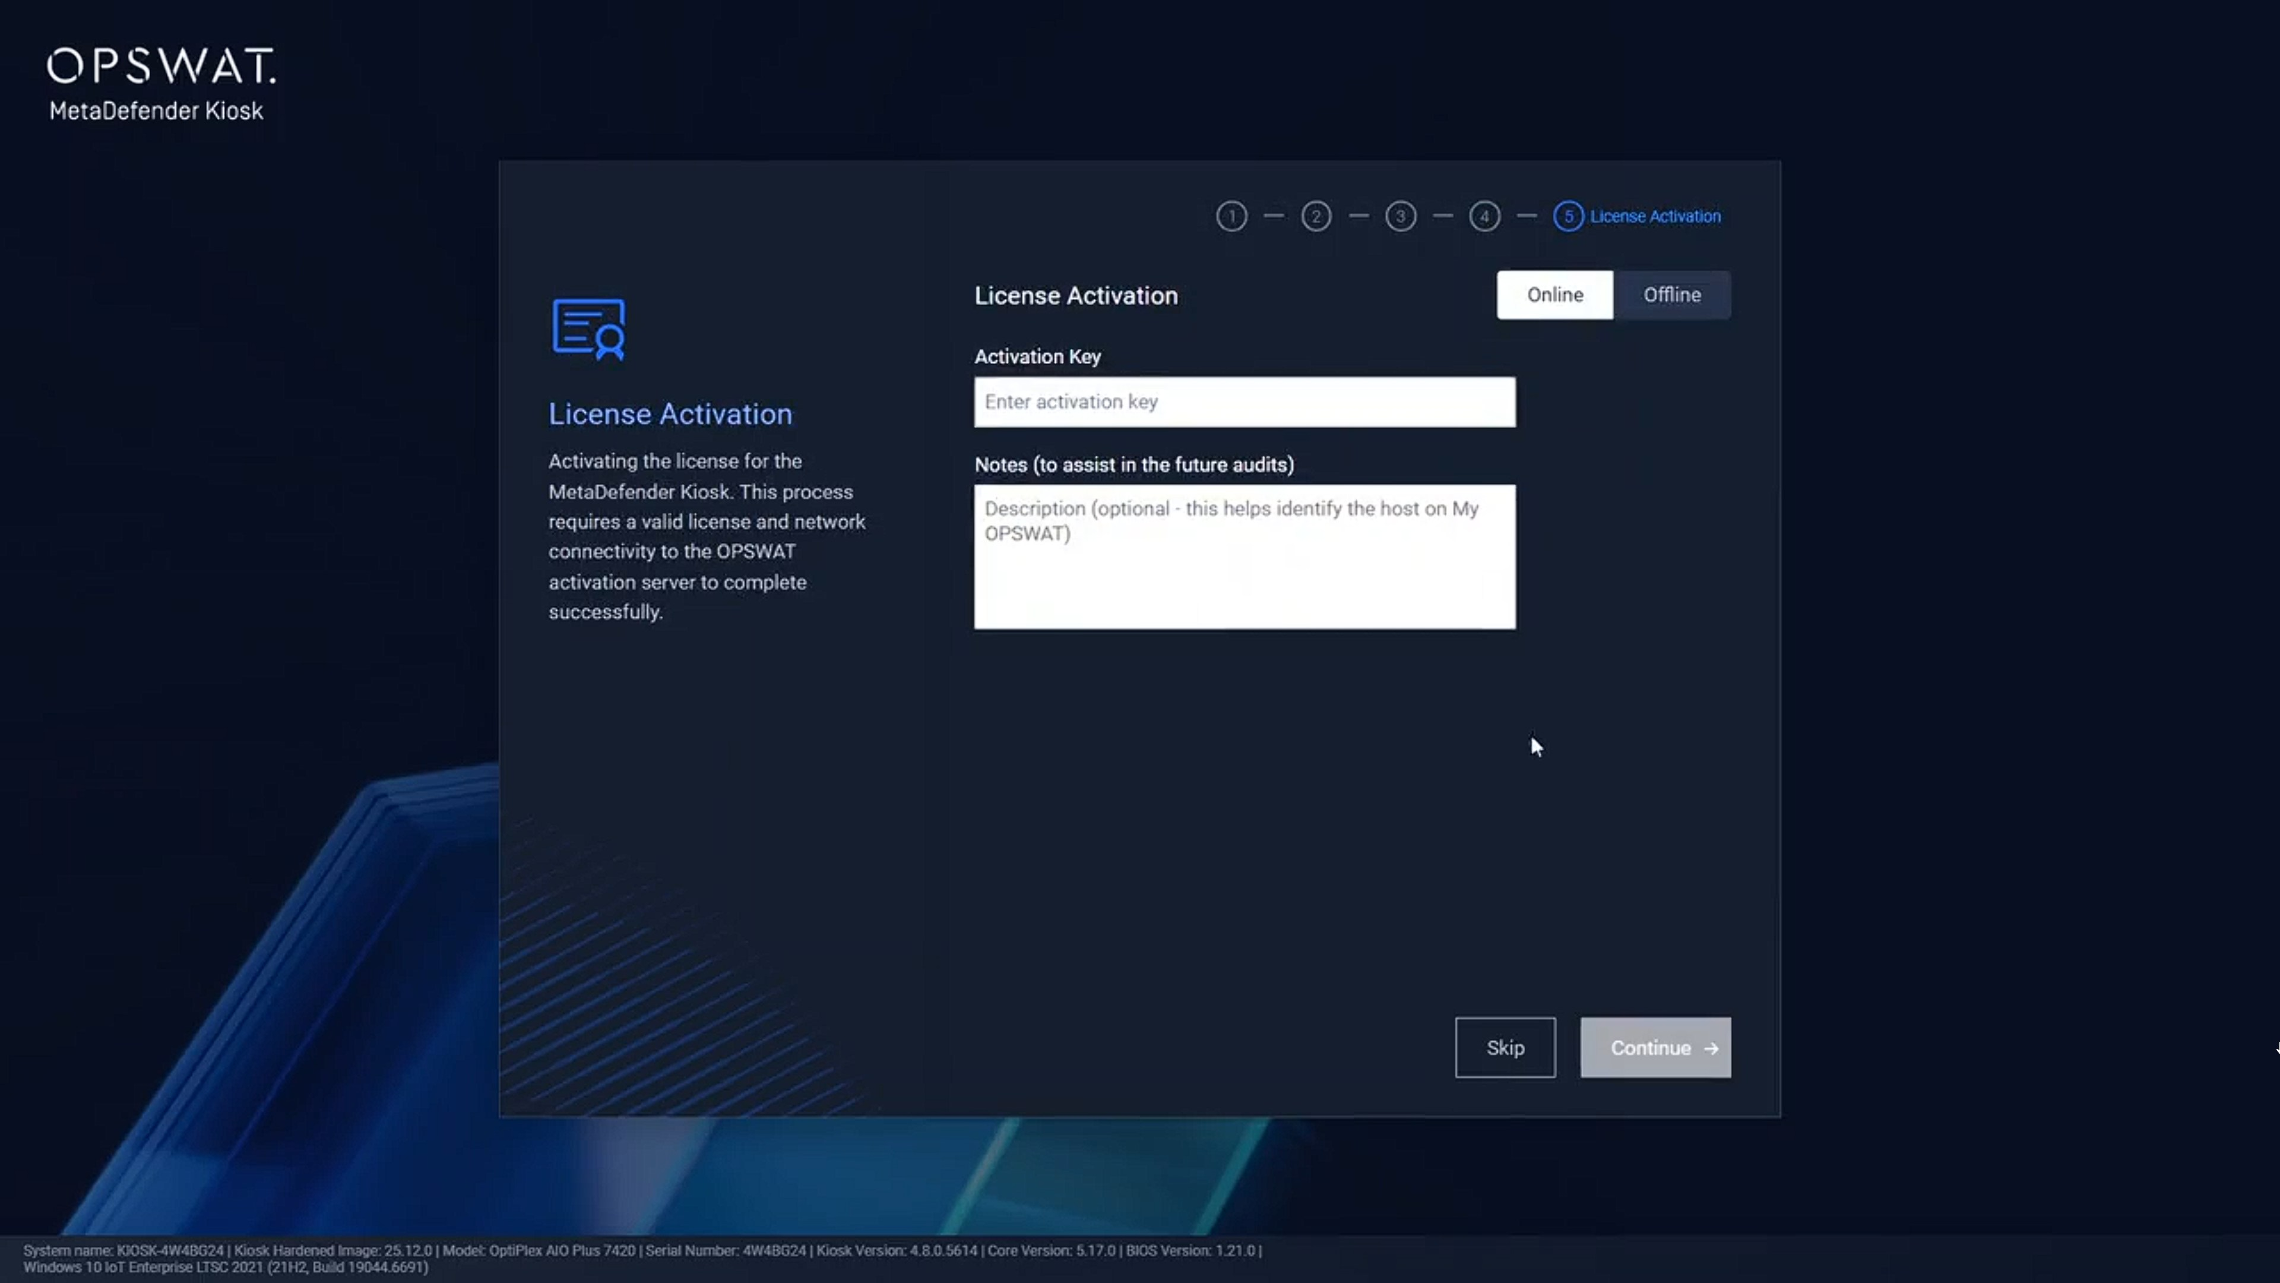
Task: Click the Skip button
Action: click(x=1505, y=1047)
